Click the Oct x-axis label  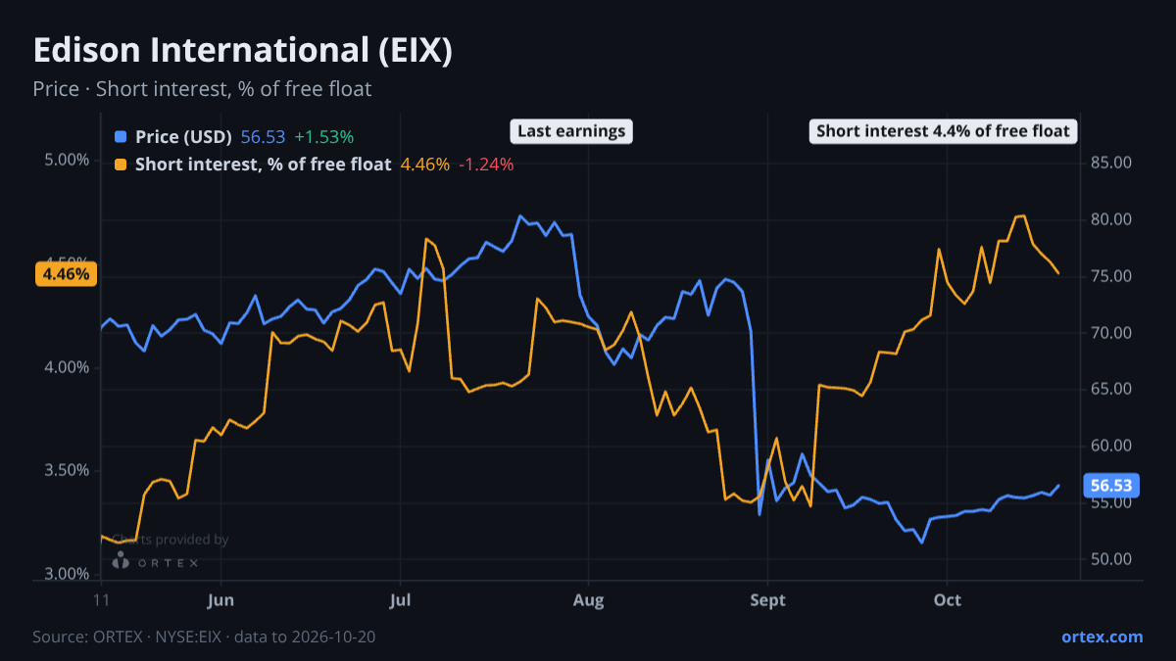pyautogui.click(x=947, y=599)
